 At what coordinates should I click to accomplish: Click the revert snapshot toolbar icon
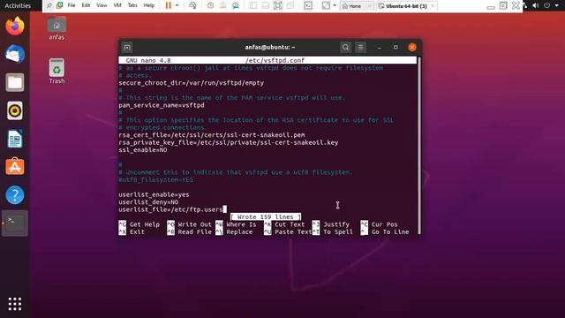223,5
